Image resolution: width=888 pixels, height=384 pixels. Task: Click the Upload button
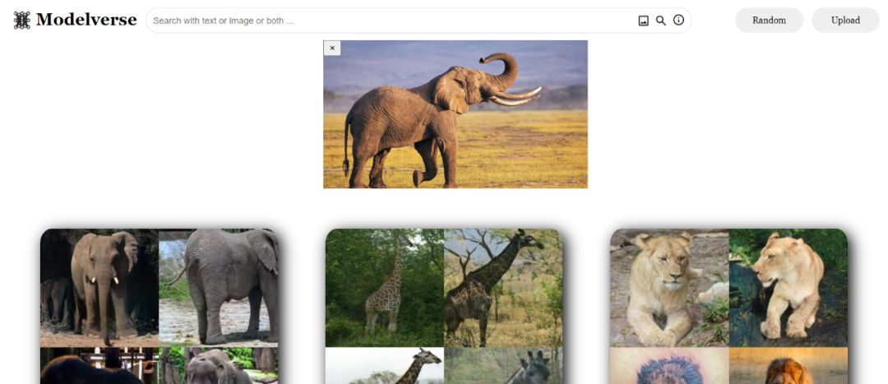click(x=845, y=21)
